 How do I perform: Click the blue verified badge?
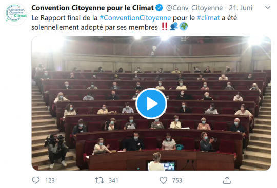(x=159, y=8)
